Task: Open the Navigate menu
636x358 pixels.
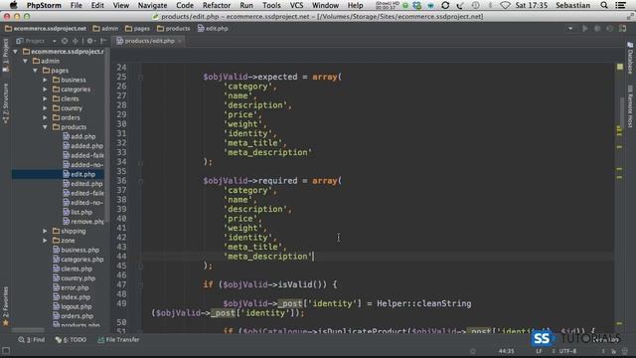Action: point(152,5)
